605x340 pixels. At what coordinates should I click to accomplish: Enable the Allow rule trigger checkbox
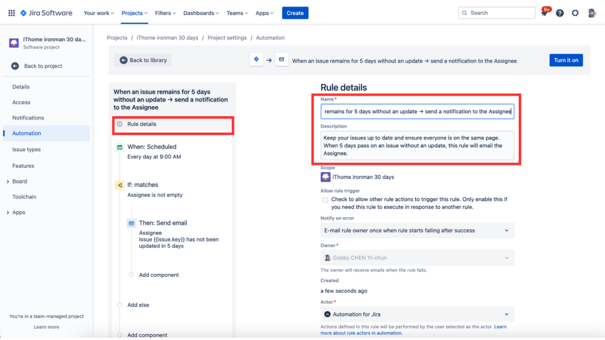326,200
